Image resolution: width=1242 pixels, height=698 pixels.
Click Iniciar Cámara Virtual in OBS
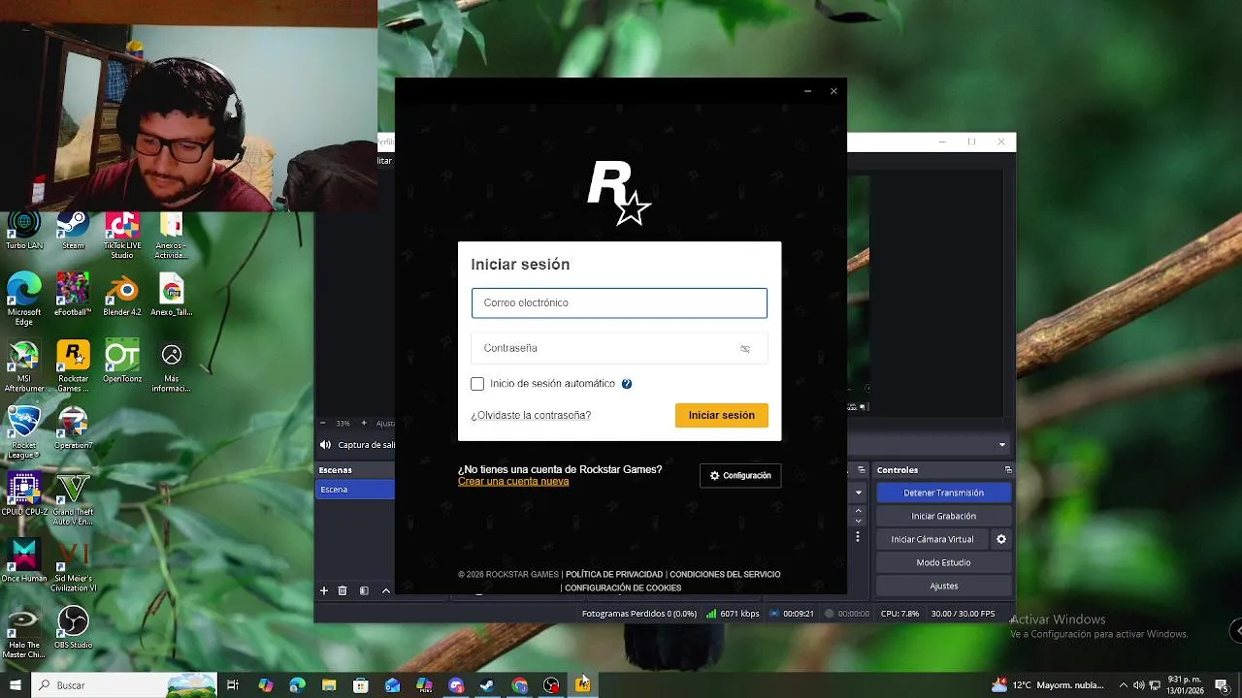point(932,539)
